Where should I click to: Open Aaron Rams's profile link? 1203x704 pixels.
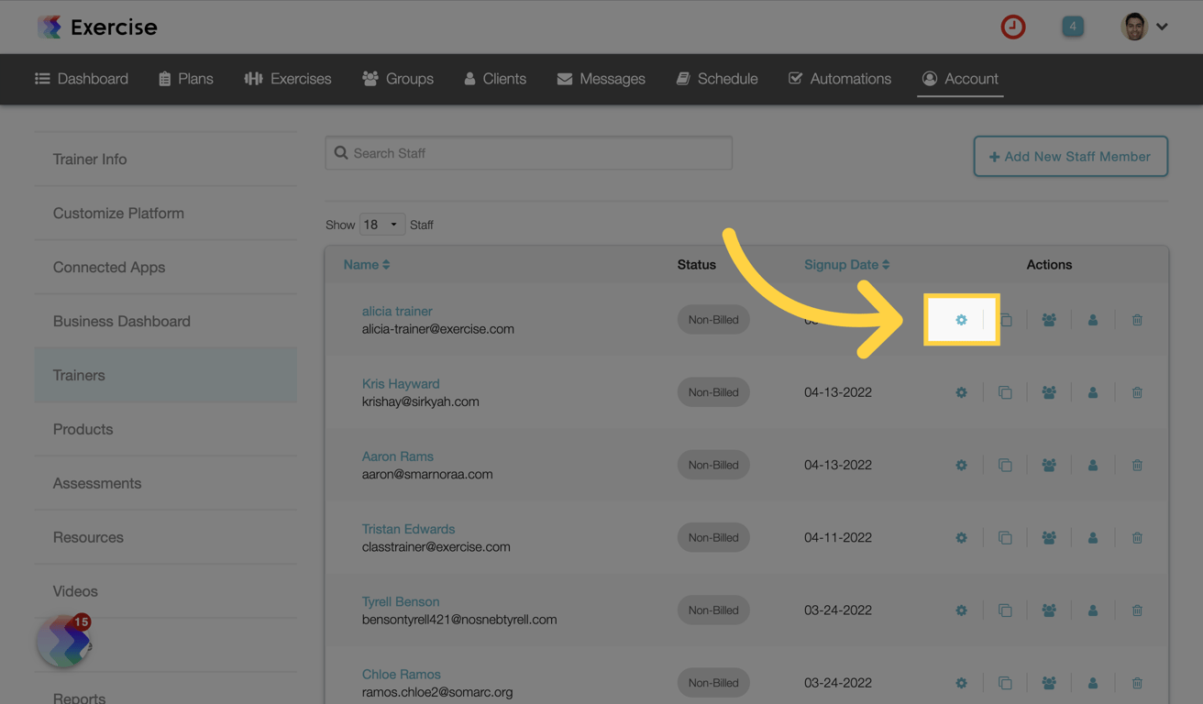tap(398, 456)
